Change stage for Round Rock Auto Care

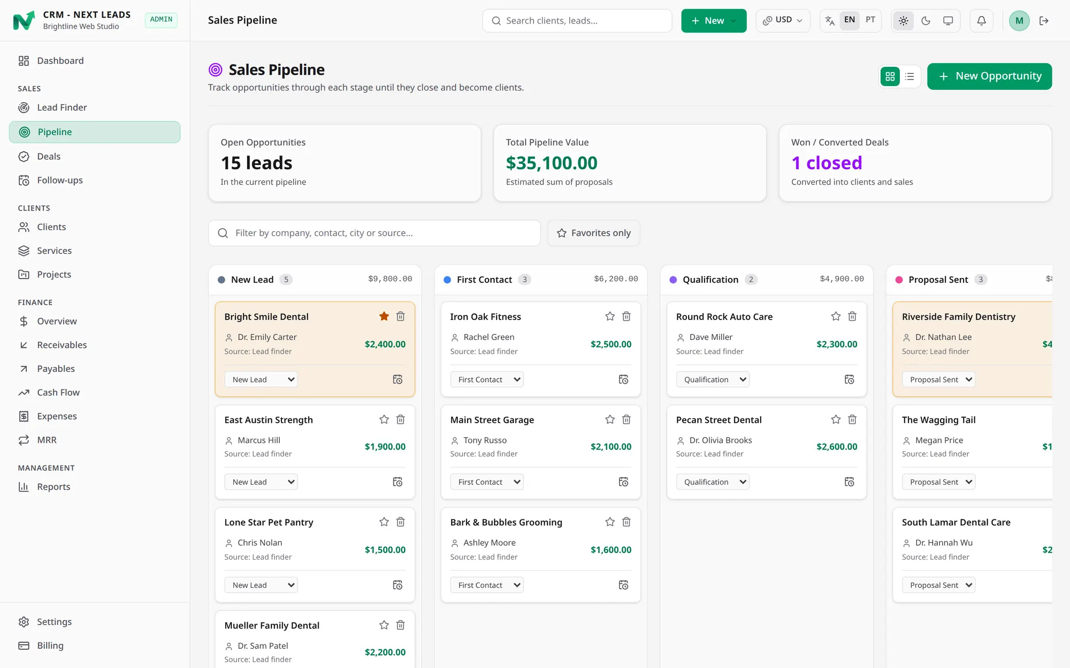[713, 379]
